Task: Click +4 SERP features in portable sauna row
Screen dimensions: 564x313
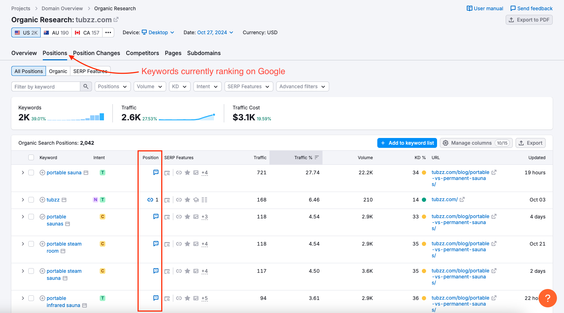Action: 205,173
